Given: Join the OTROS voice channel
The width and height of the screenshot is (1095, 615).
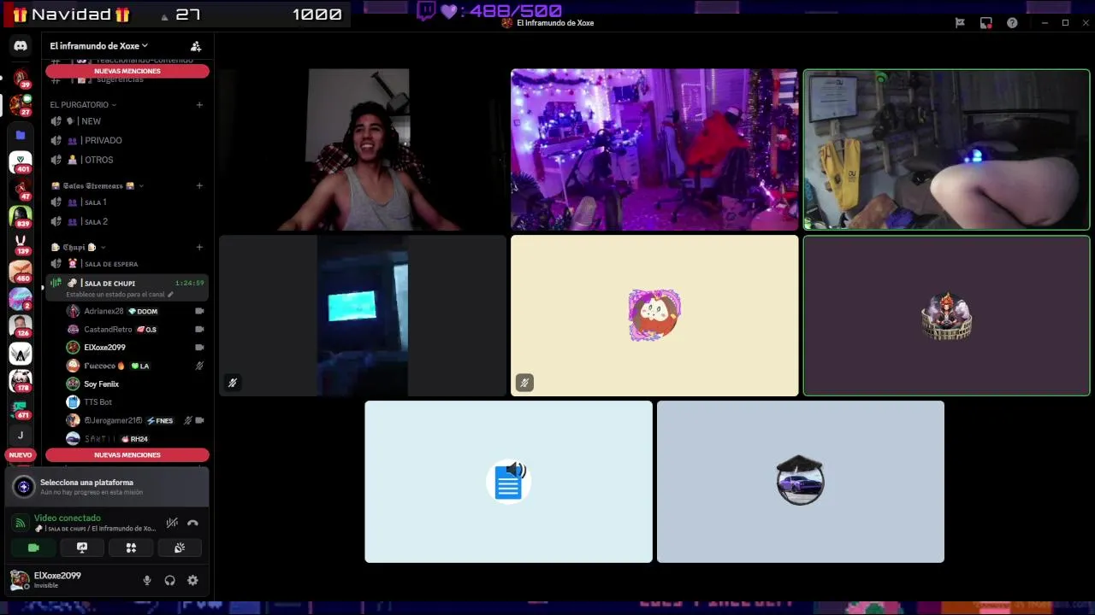Looking at the screenshot, I should point(127,160).
